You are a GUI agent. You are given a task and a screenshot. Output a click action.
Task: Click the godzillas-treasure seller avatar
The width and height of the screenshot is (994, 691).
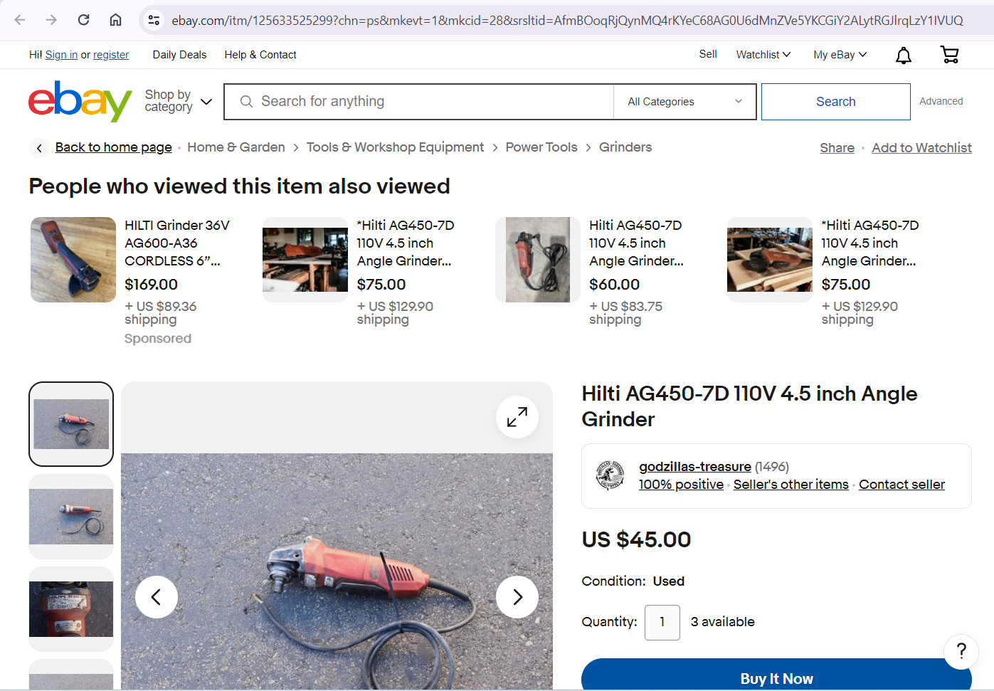(x=610, y=475)
